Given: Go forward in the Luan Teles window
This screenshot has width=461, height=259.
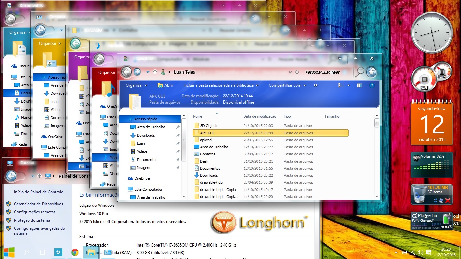Looking at the screenshot, I should click(137, 72).
